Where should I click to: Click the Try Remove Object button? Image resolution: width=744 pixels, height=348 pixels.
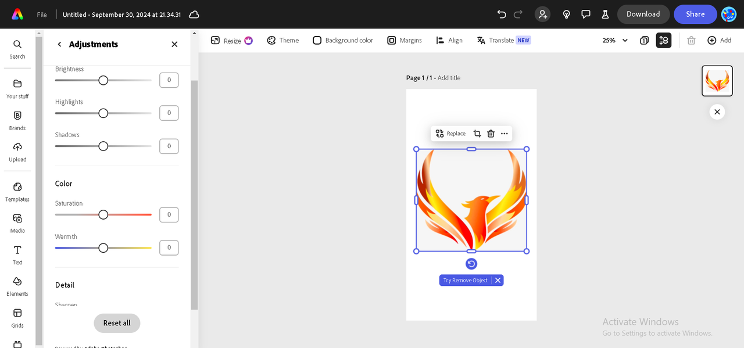[466, 280]
